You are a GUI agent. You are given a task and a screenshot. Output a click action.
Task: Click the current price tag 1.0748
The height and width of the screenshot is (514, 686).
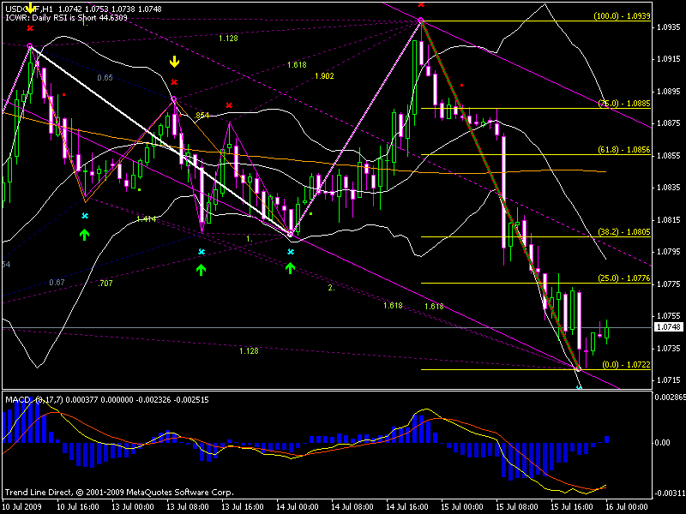point(669,327)
